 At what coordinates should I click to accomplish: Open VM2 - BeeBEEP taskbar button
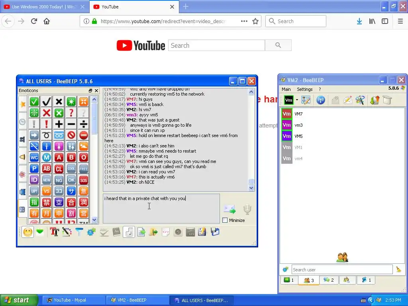click(138, 300)
